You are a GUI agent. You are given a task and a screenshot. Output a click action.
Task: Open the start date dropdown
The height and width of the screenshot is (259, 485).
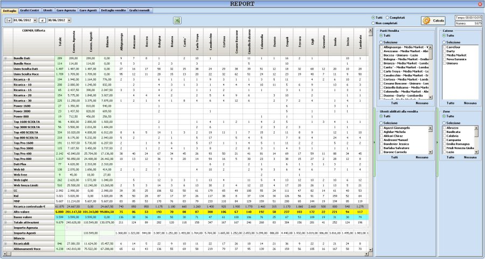35,20
